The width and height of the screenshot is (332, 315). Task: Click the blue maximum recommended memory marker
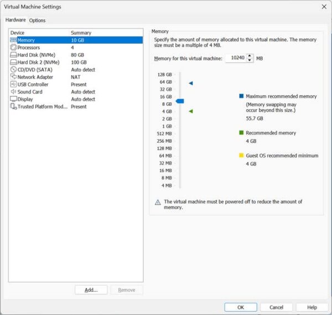tap(191, 83)
